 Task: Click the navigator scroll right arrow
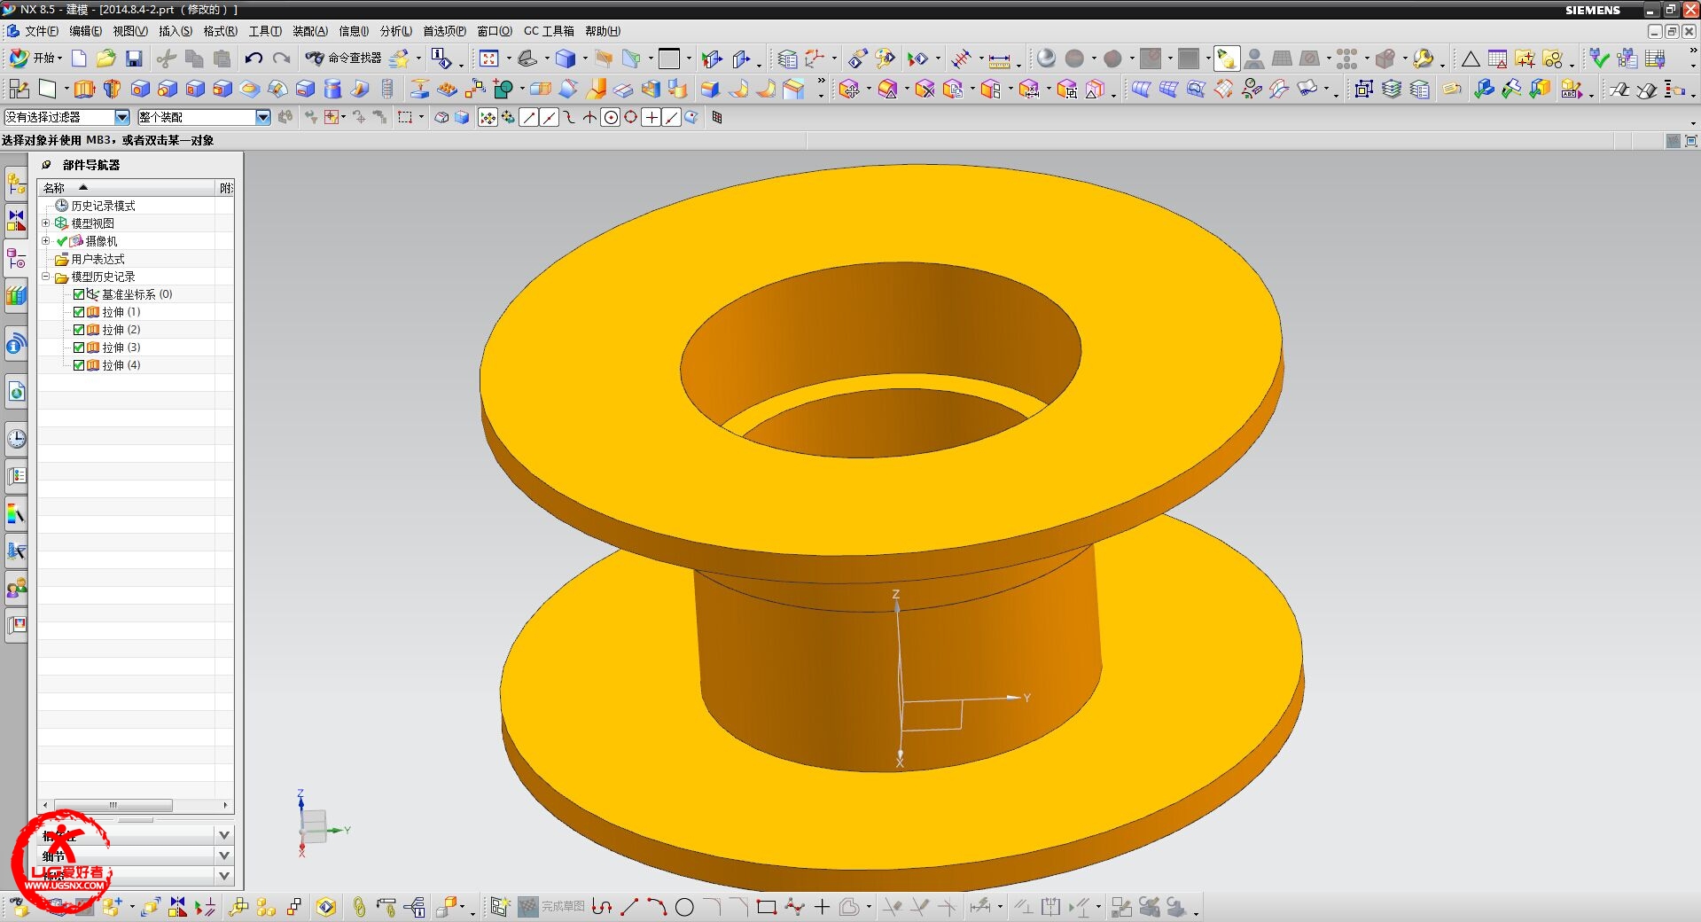click(x=226, y=805)
